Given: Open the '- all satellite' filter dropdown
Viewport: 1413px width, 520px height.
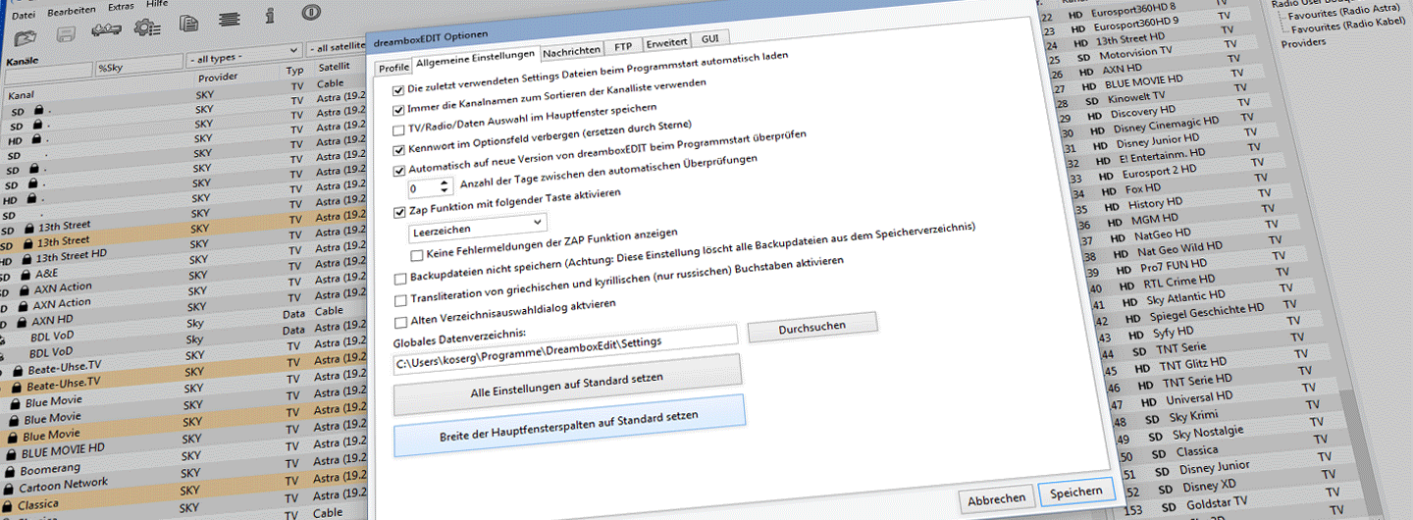Looking at the screenshot, I should click(336, 48).
